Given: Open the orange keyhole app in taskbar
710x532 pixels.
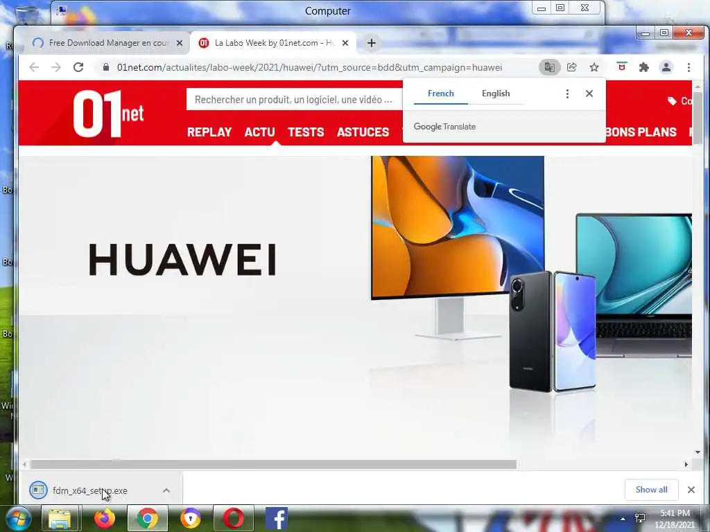Looking at the screenshot, I should point(190,518).
